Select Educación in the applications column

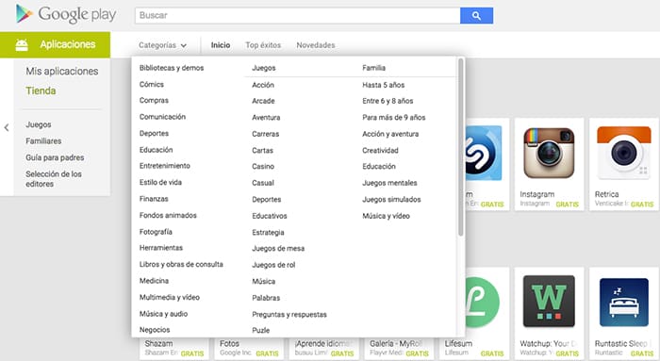pyautogui.click(x=156, y=150)
